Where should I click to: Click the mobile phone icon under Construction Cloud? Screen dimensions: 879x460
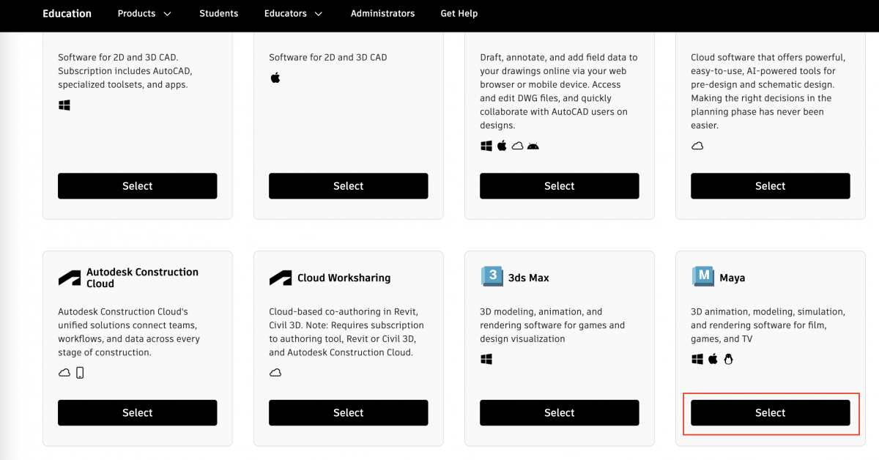80,373
